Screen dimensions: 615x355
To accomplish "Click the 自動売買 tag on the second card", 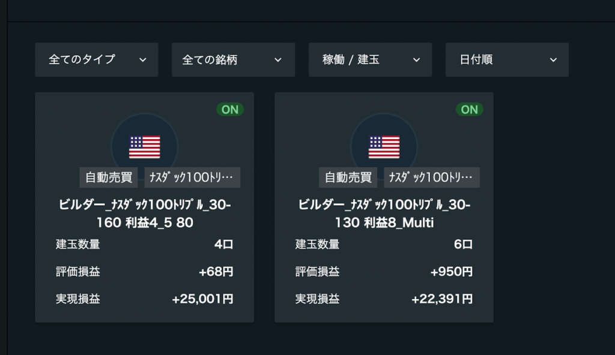I will point(349,177).
